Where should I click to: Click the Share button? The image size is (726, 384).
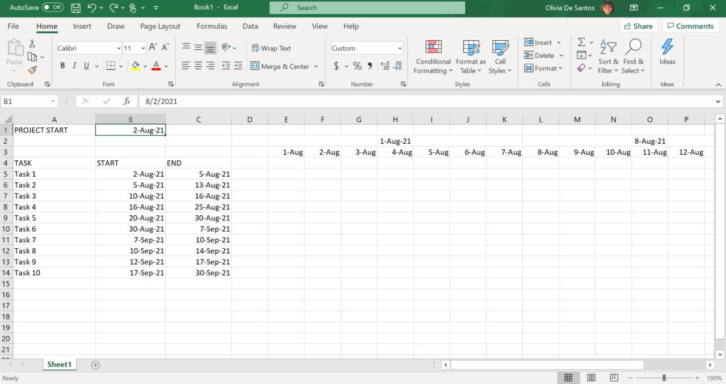point(639,26)
